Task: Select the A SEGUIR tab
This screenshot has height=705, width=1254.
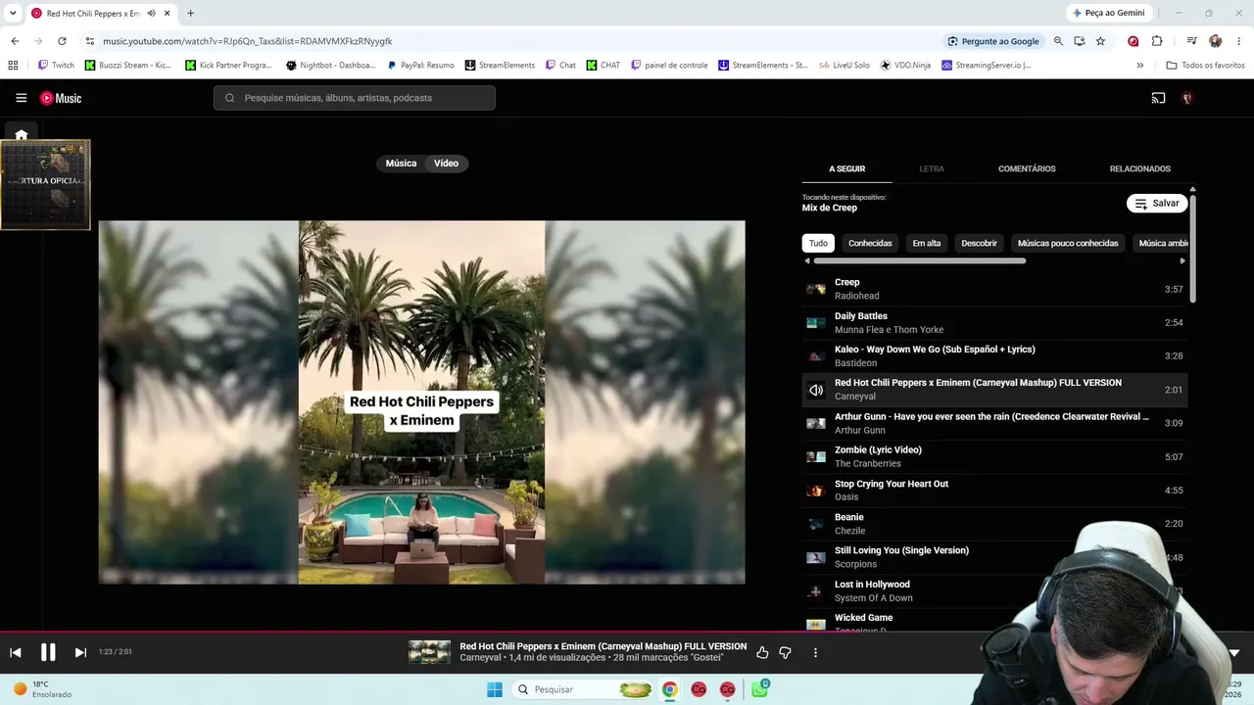Action: [x=846, y=168]
